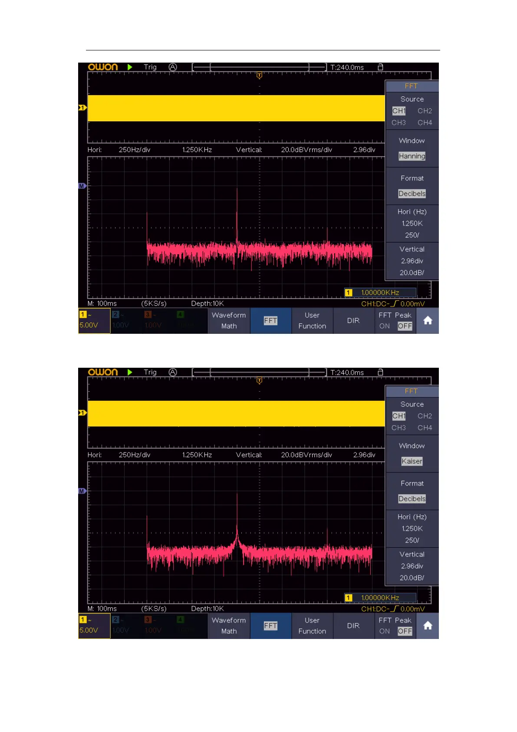Turn FFT Peak ON, Kaiser screen
The height and width of the screenshot is (732, 517).
(x=385, y=631)
